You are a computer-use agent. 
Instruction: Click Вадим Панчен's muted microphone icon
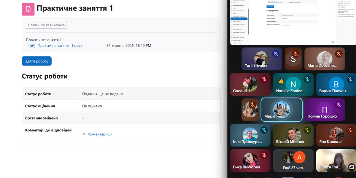click(x=350, y=79)
